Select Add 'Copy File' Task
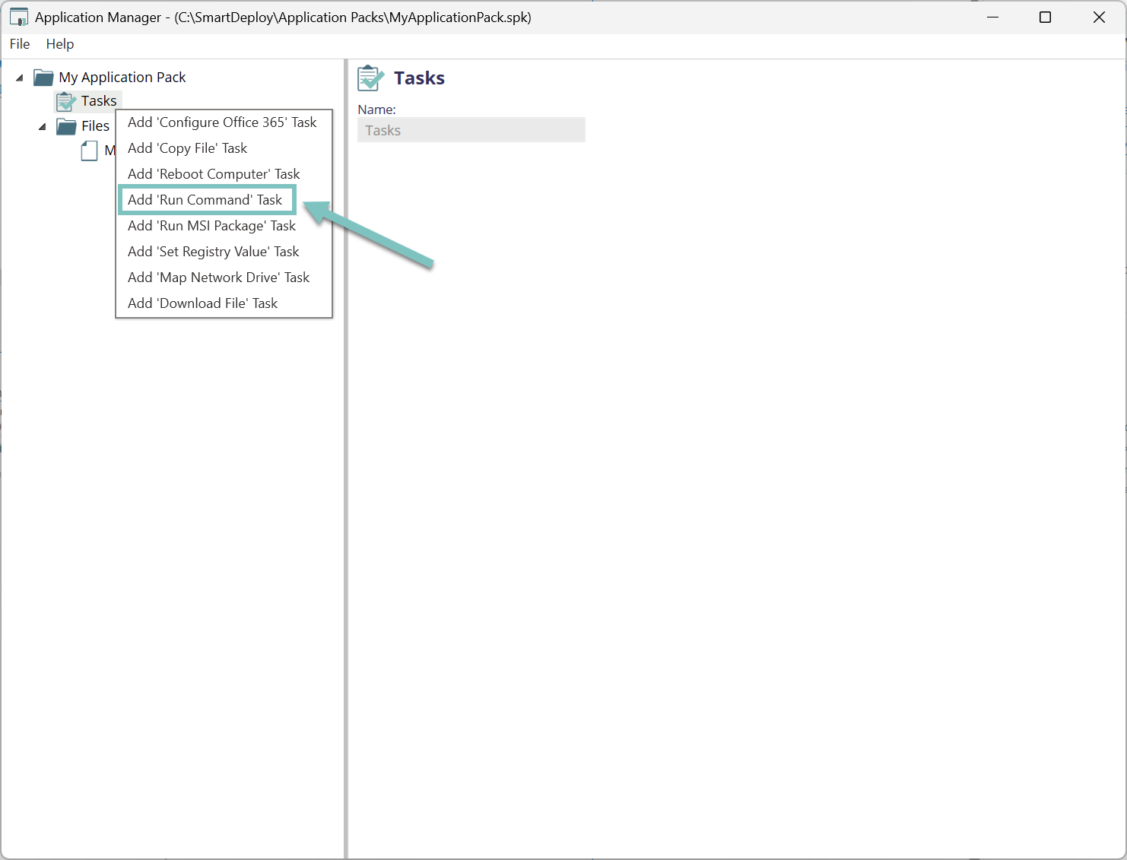1127x860 pixels. point(187,148)
